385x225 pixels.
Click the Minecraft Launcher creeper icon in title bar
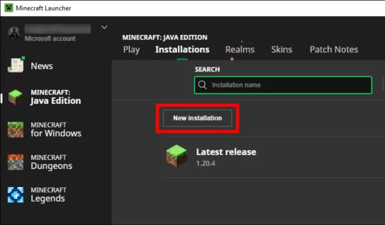tap(9, 8)
